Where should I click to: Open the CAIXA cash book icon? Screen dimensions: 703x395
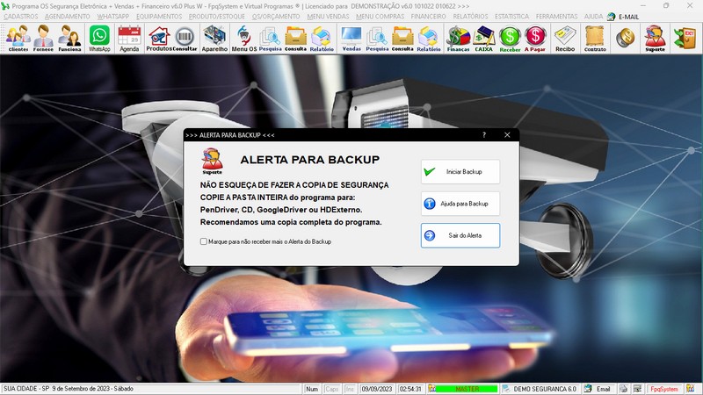(x=484, y=38)
